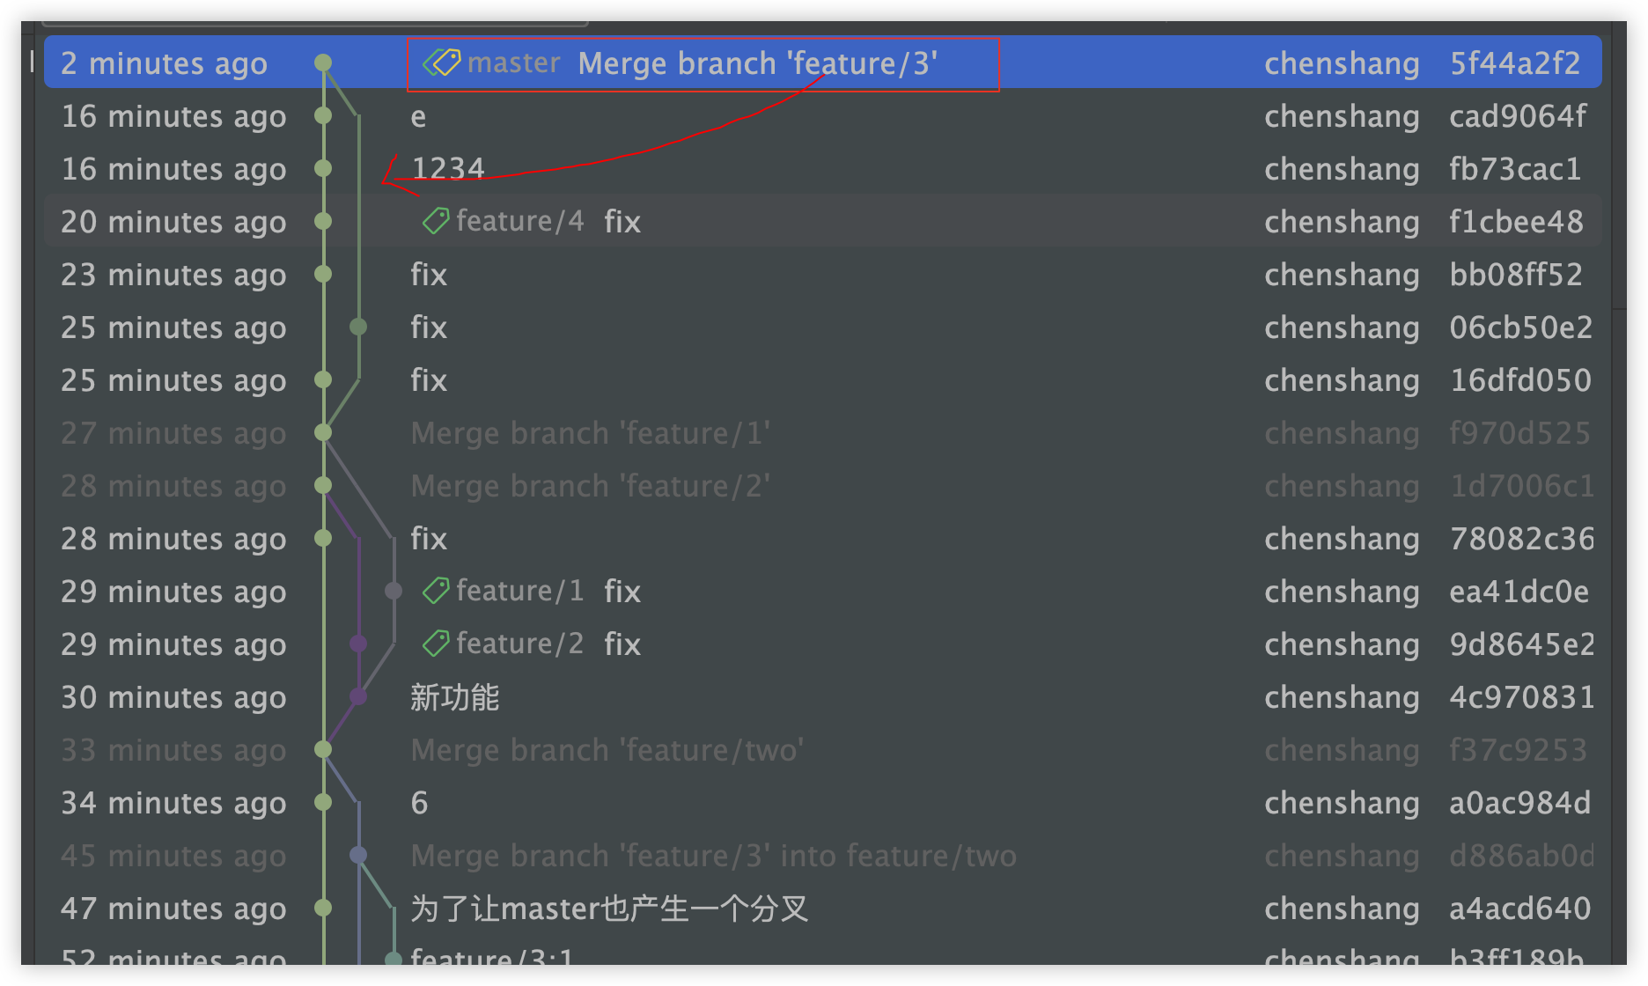Select the Merge branch 'feature/two' commit
Screen dimensions: 1648x986
click(x=607, y=750)
